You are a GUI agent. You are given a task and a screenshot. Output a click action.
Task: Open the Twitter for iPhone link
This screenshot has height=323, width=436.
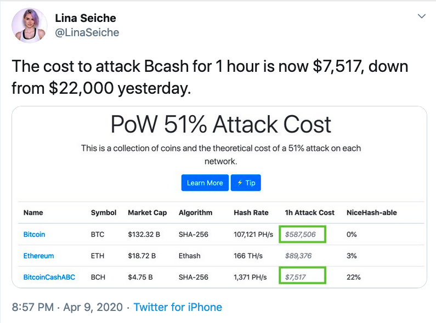[178, 307]
